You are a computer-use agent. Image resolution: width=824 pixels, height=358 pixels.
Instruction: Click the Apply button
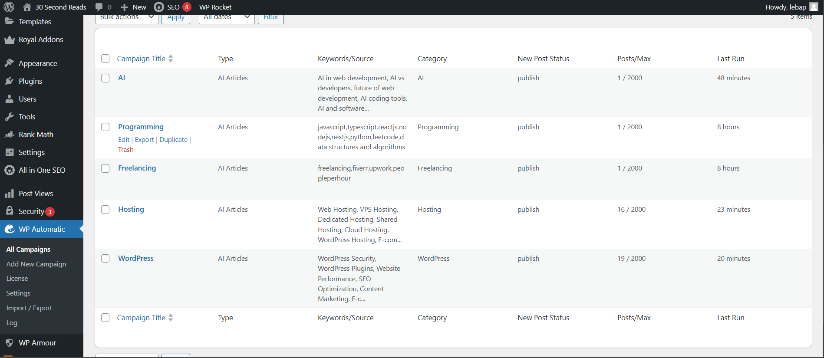pyautogui.click(x=176, y=19)
